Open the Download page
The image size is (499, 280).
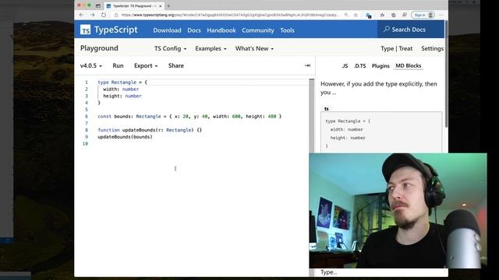click(x=167, y=30)
